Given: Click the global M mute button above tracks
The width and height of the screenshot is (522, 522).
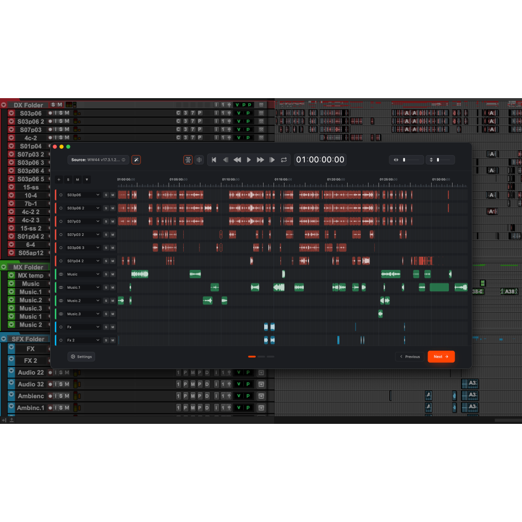Looking at the screenshot, I should pos(78,180).
